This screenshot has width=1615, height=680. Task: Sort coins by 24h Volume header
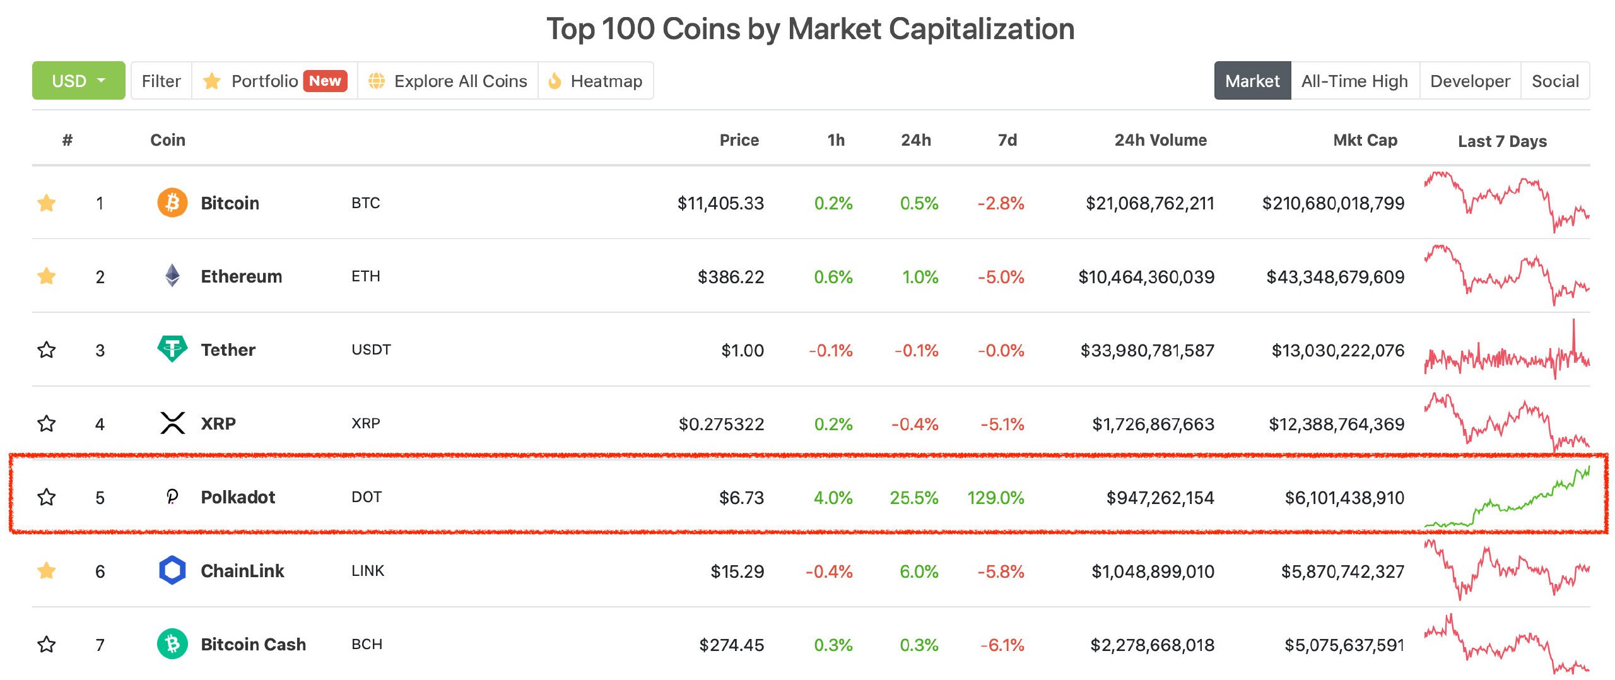click(x=1160, y=140)
